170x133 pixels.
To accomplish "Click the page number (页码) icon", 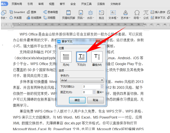I will click(81, 13).
